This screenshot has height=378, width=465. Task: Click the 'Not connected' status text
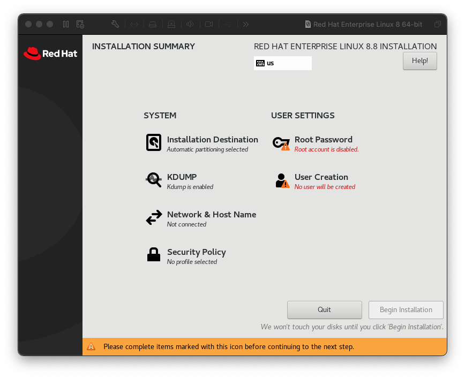click(x=186, y=224)
